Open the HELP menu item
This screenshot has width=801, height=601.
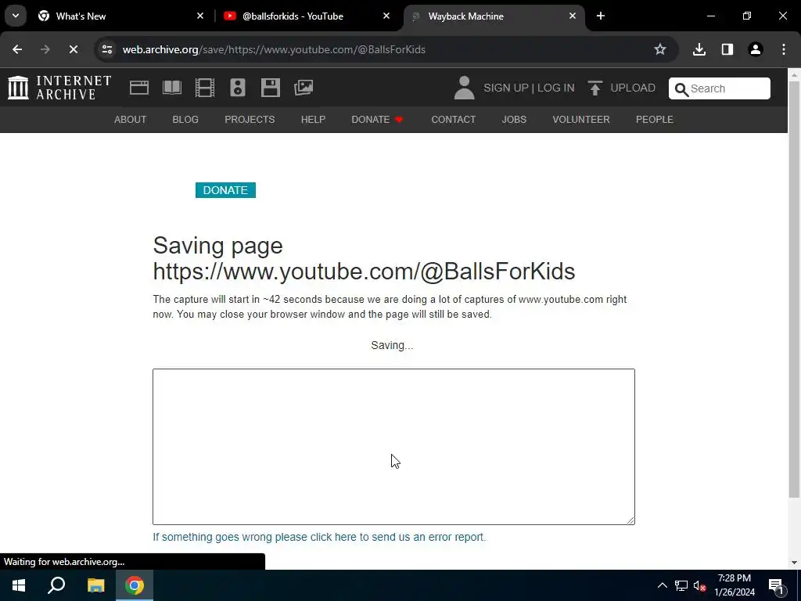[x=313, y=120]
